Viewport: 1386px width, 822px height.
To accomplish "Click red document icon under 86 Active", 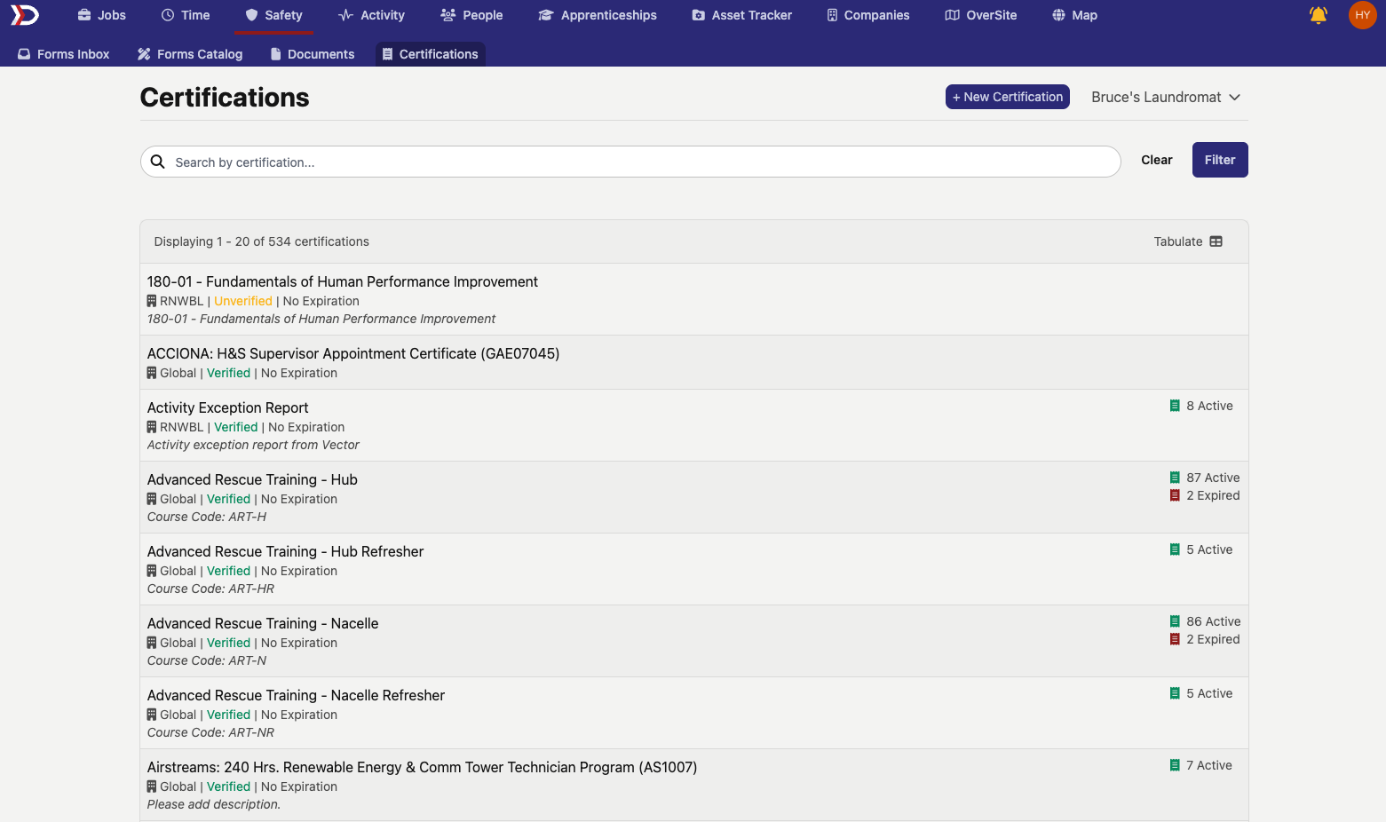I will pyautogui.click(x=1175, y=639).
